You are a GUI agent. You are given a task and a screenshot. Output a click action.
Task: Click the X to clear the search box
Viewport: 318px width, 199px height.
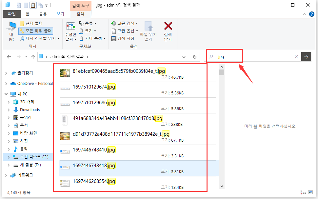tap(296, 56)
